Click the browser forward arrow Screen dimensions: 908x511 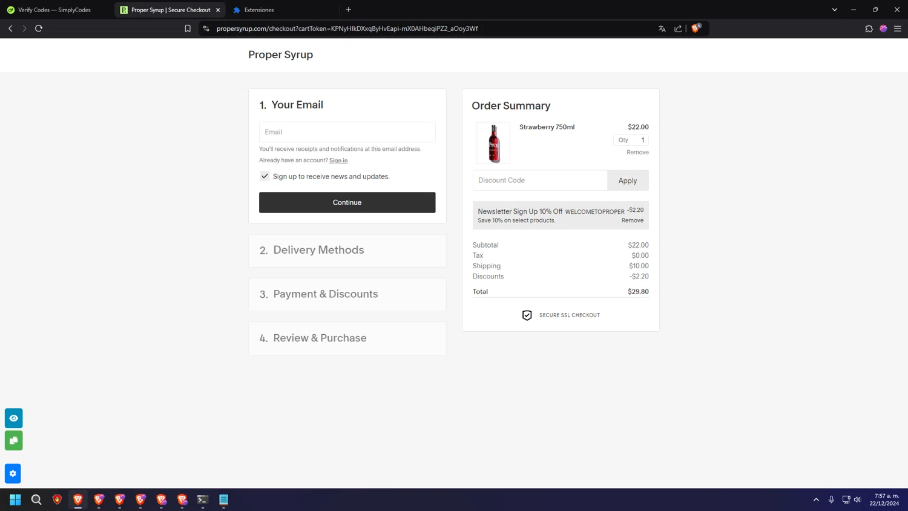[x=24, y=28]
